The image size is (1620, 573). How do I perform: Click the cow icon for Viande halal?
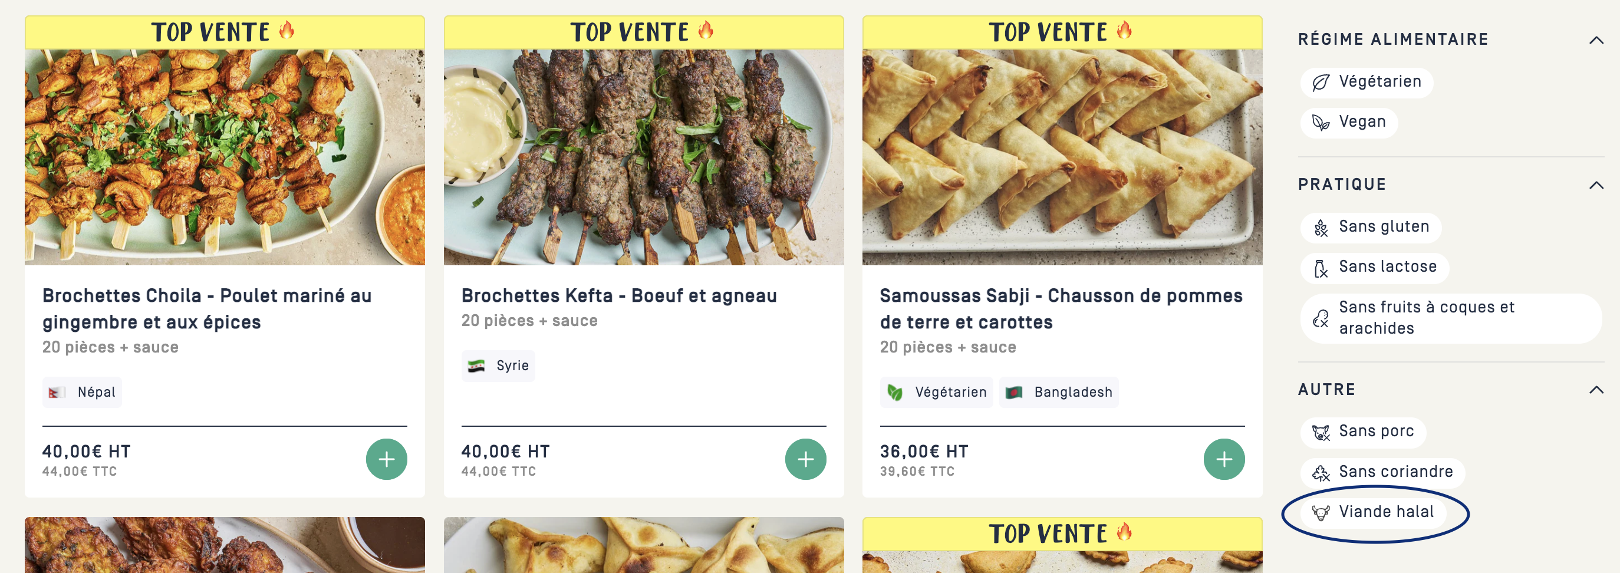(1321, 513)
